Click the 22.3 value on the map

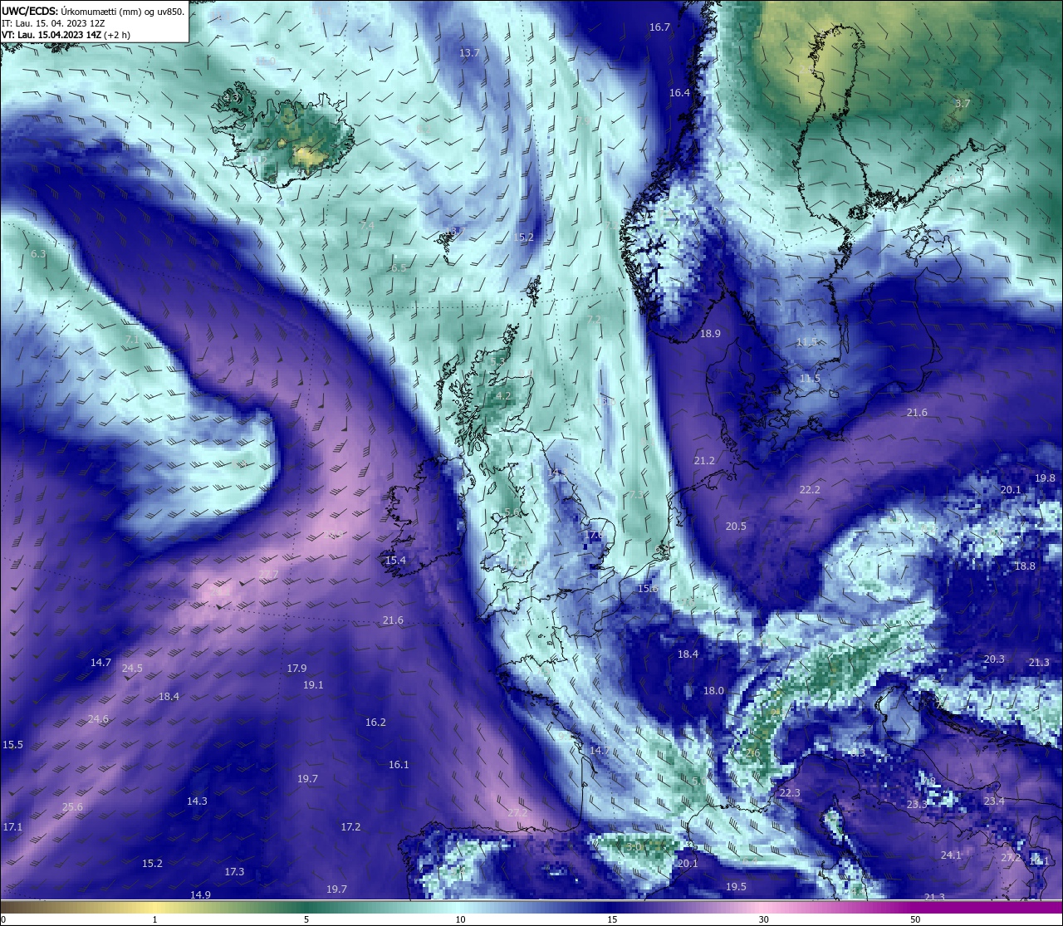click(x=790, y=794)
